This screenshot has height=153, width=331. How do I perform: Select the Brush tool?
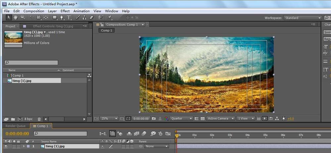pyautogui.click(x=78, y=17)
